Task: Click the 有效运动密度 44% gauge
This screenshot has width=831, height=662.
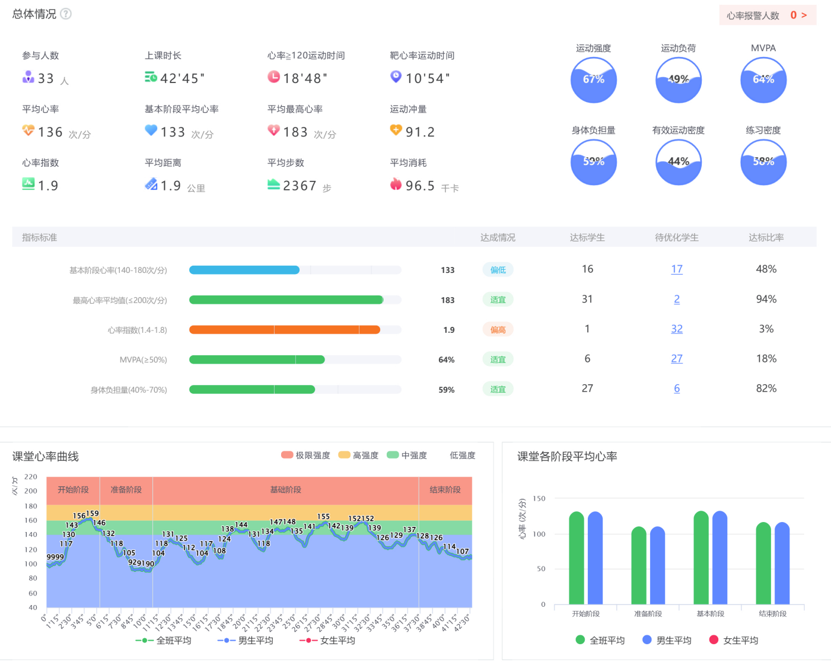Action: [x=679, y=162]
